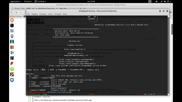
Task: Click the power icon in top bar
Action: click(168, 2)
